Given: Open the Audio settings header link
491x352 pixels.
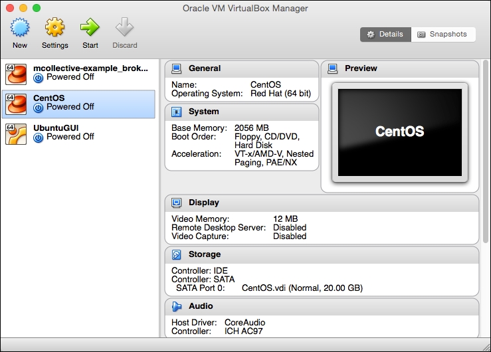Looking at the screenshot, I should pos(201,306).
